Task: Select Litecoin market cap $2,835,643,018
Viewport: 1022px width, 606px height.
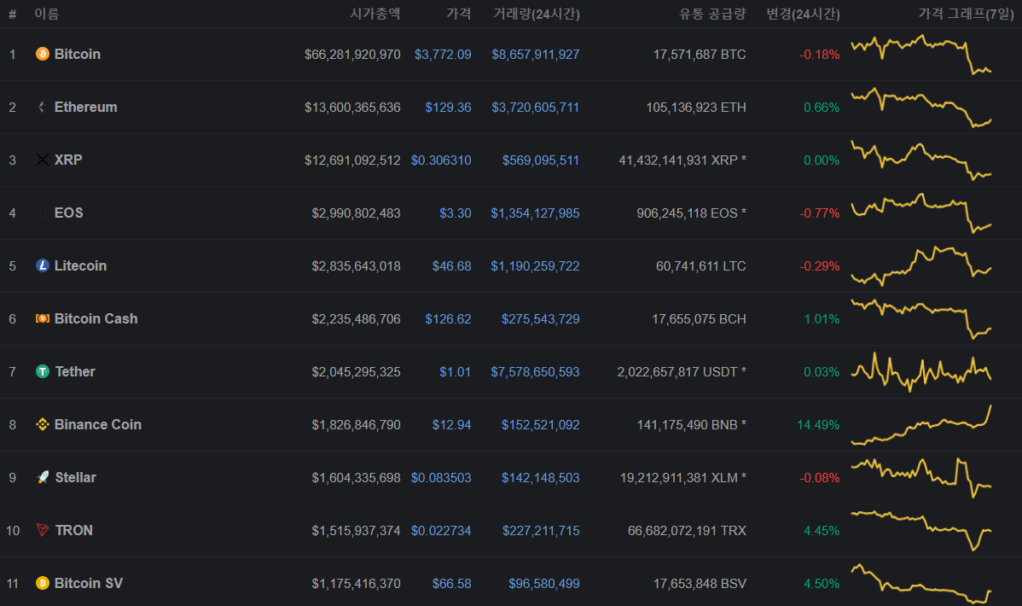Action: pyautogui.click(x=357, y=265)
